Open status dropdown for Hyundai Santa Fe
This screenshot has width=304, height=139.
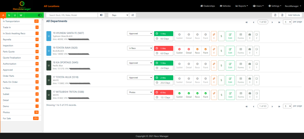point(140,33)
